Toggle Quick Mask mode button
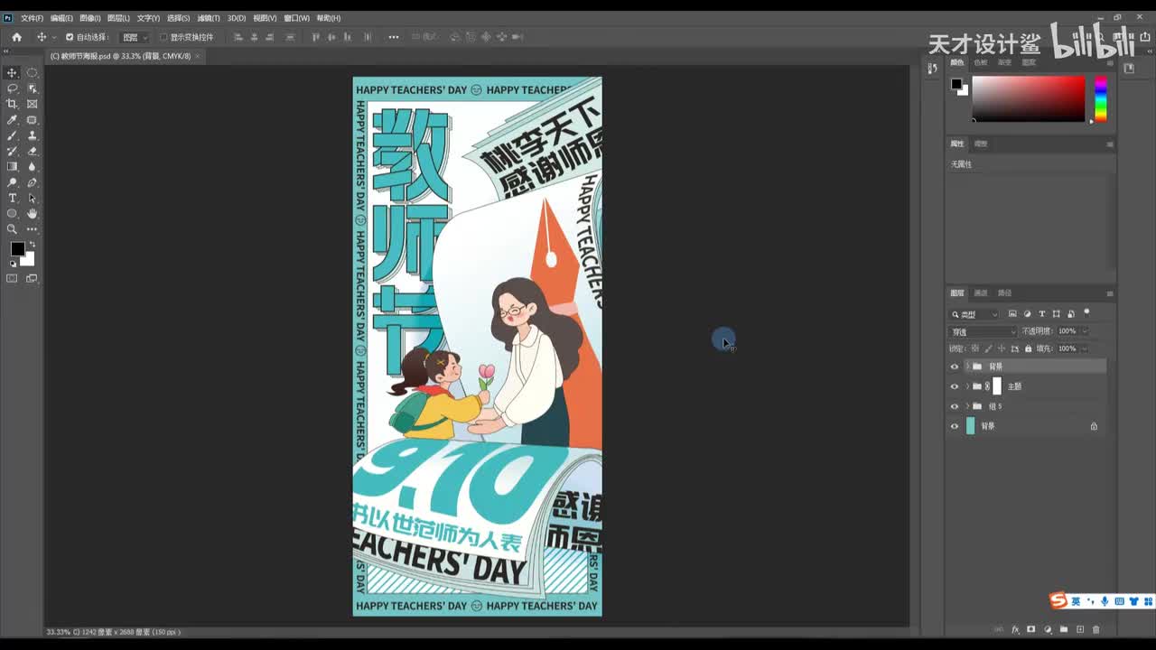Viewport: 1156px width, 650px height. coord(12,278)
